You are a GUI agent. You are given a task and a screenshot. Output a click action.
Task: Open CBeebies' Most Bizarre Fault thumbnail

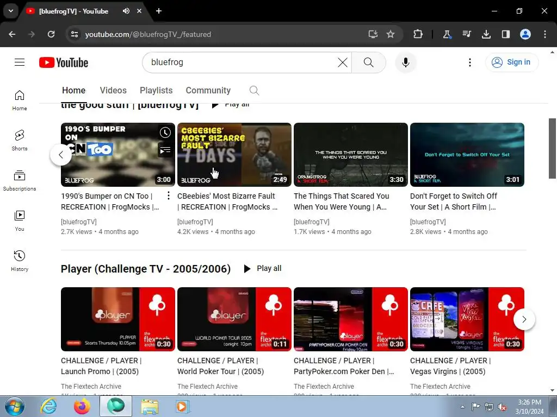[234, 155]
